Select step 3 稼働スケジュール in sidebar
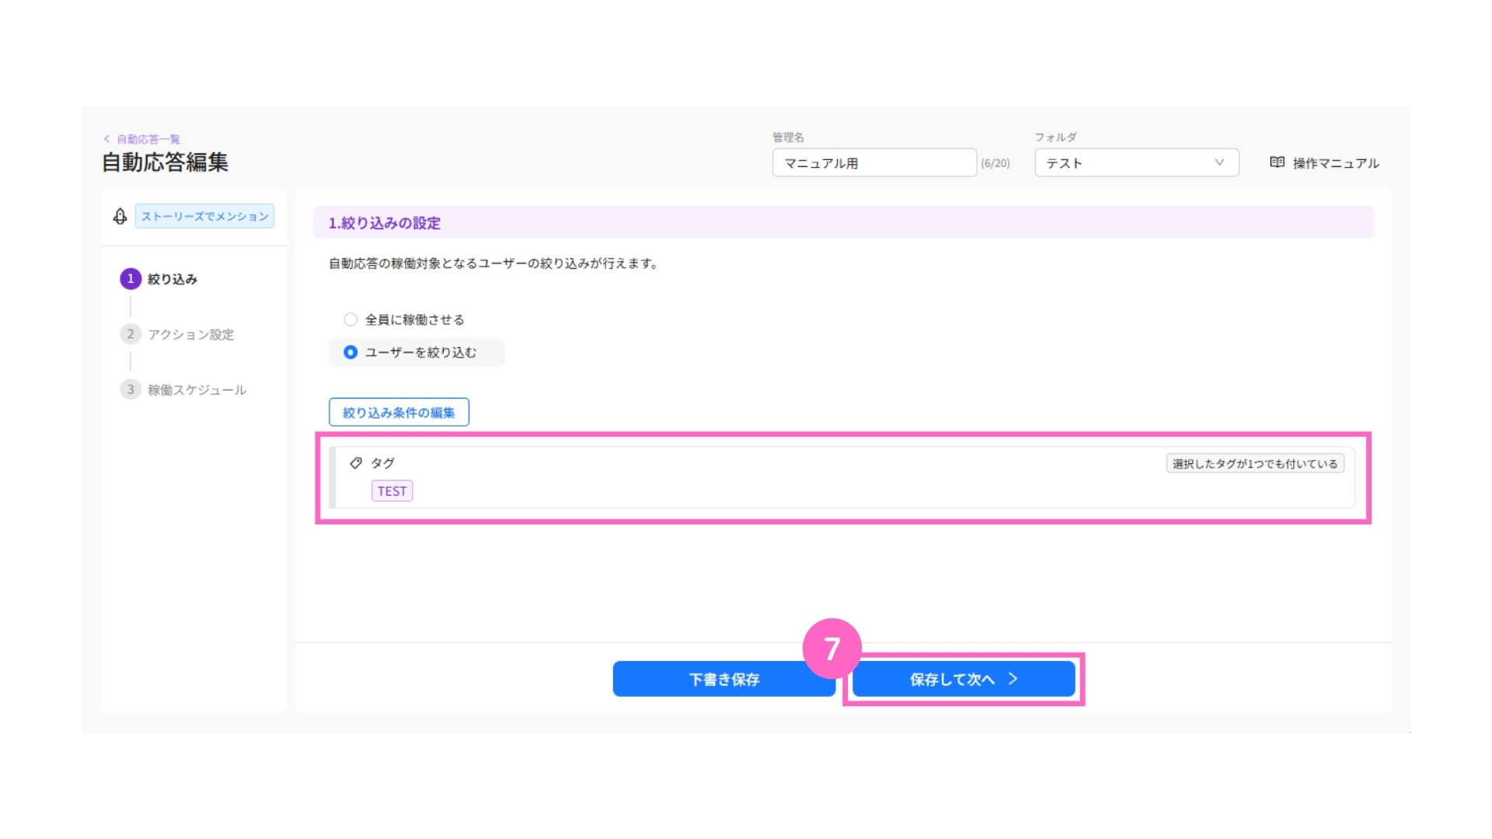1492x839 pixels. pos(183,389)
